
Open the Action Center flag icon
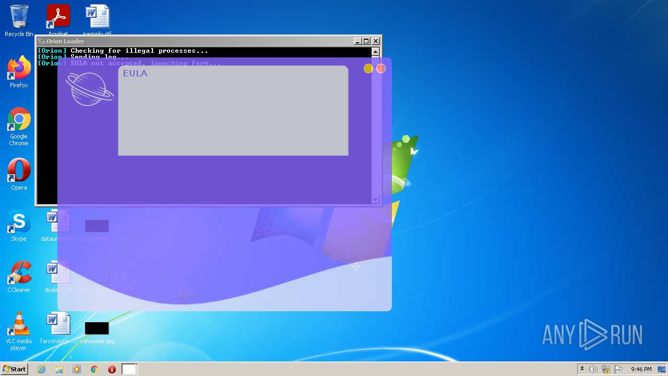(x=618, y=369)
